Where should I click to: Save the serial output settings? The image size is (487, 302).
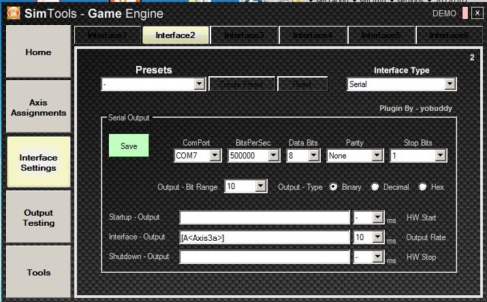click(129, 146)
